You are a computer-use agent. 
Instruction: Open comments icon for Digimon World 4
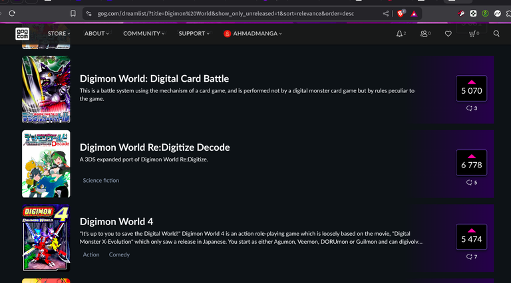tap(469, 256)
